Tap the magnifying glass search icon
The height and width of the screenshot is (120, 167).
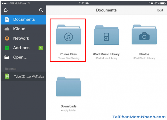41,10
